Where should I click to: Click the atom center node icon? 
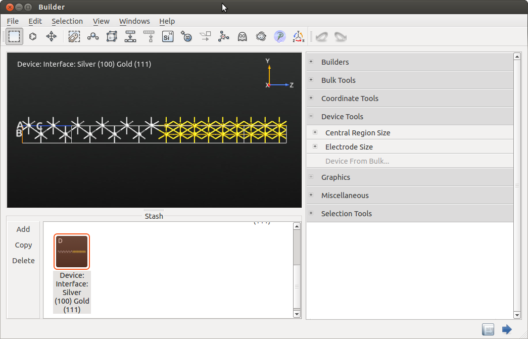(224, 36)
